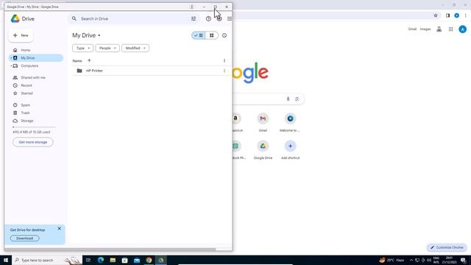
Task: Open the Modified filter dropdown
Action: click(x=135, y=48)
